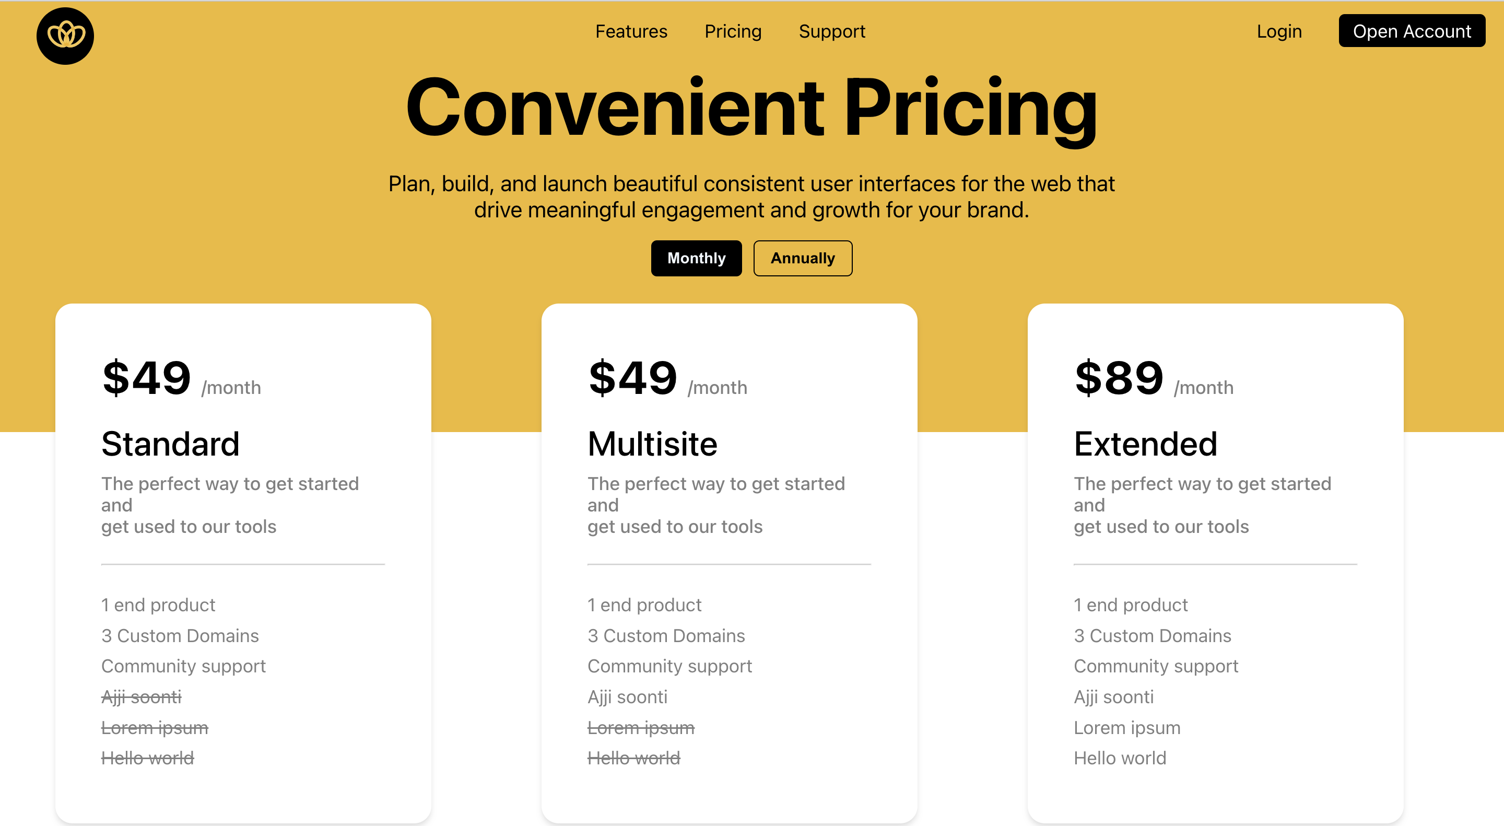The width and height of the screenshot is (1504, 826).
Task: Switch billing to Annually
Action: (803, 258)
